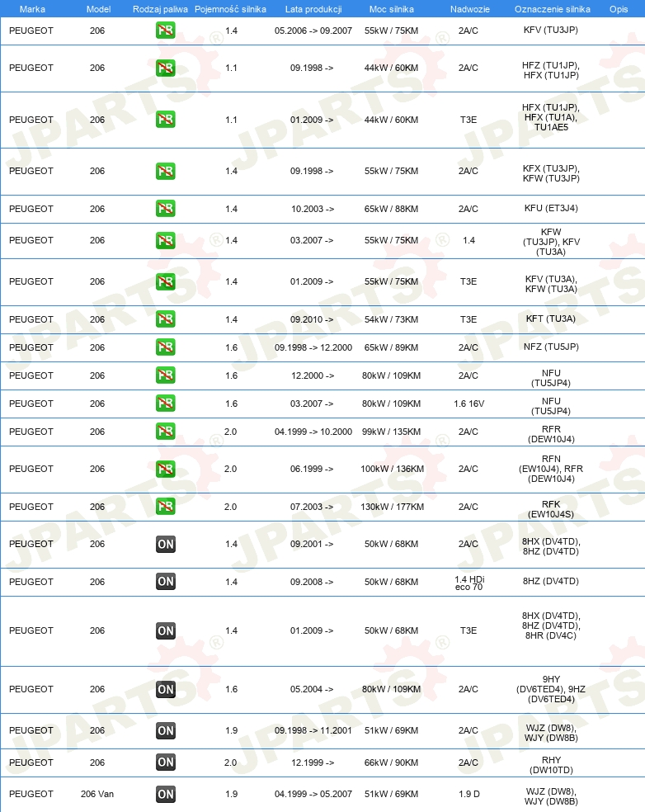Click petrol icon in 130kW / 177KM row
Viewport: 645px width, 812px height.
pyautogui.click(x=166, y=507)
